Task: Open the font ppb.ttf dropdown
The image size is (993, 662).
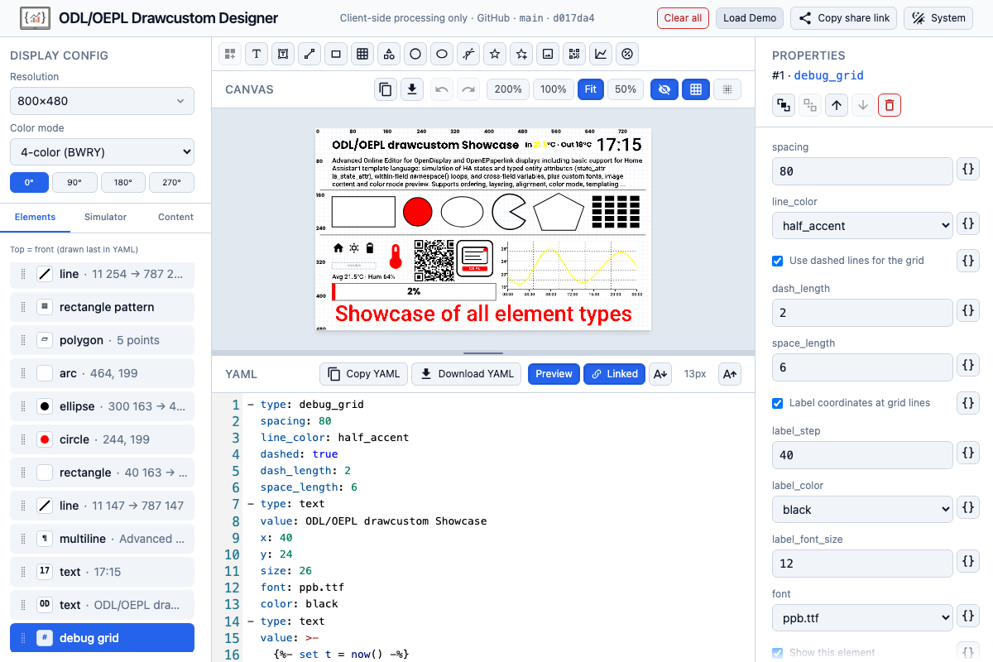Action: coord(862,618)
